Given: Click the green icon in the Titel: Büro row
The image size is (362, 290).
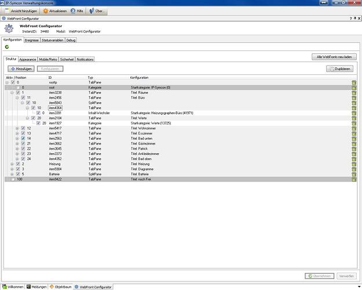Looking at the screenshot, I should 354,98.
